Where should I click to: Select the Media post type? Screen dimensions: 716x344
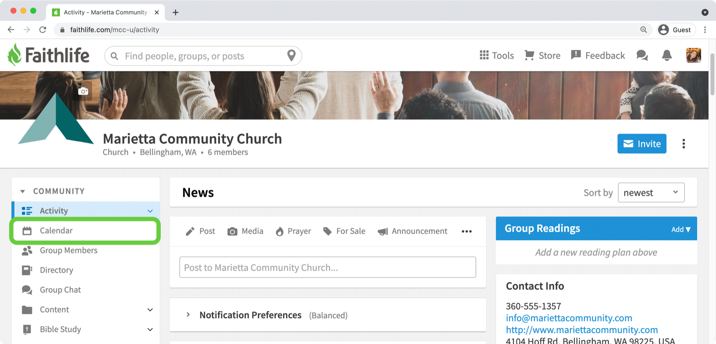tap(245, 231)
